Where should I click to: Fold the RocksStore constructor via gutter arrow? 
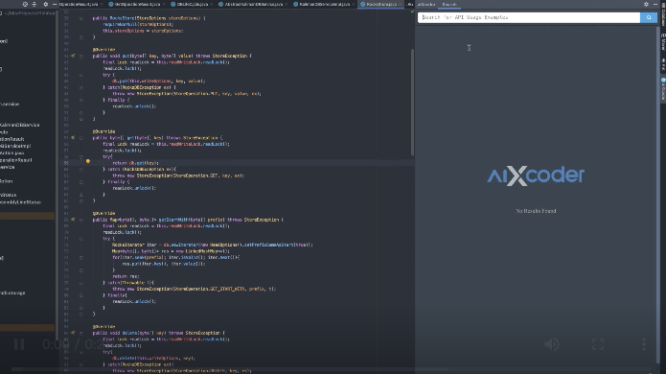[x=81, y=19]
